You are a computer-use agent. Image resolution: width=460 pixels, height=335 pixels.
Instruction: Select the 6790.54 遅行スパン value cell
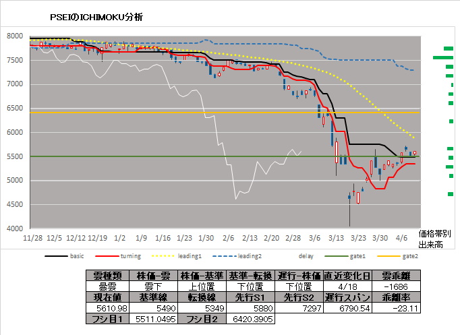[347, 308]
